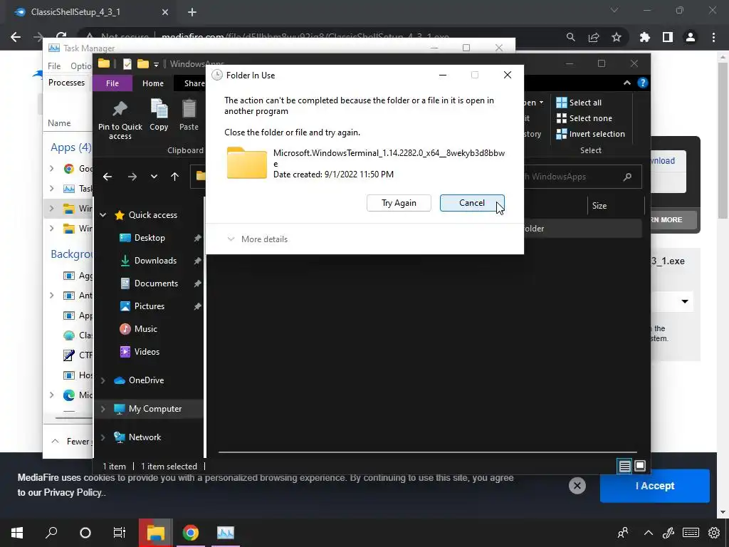
Task: Dismiss cookie banner with X icon
Action: pyautogui.click(x=577, y=486)
